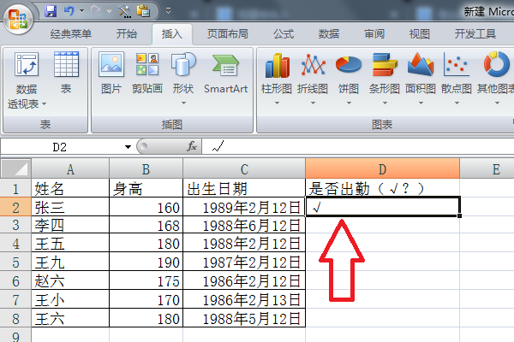The image size is (514, 342).
Task: Click the Office button logo
Action: tap(18, 18)
